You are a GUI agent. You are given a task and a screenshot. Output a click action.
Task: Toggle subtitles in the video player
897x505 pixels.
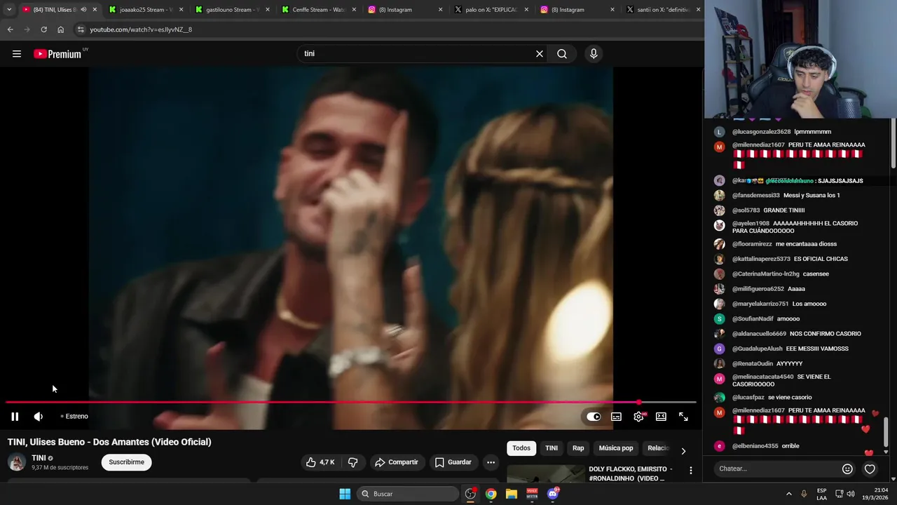(x=616, y=417)
